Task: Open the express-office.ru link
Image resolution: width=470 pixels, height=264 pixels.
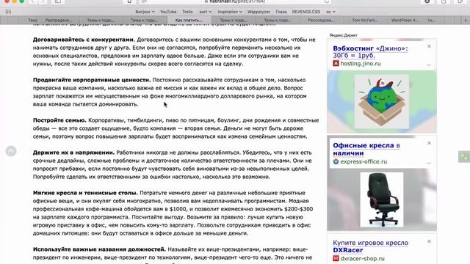Action: click(364, 161)
